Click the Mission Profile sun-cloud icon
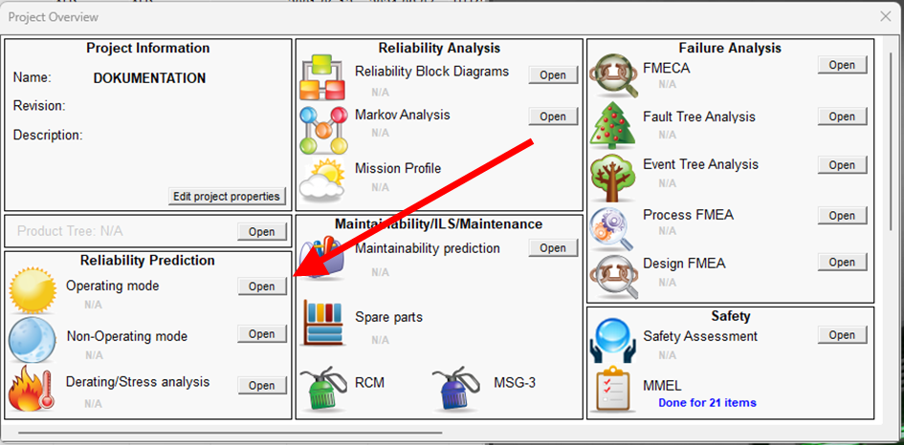 point(322,180)
